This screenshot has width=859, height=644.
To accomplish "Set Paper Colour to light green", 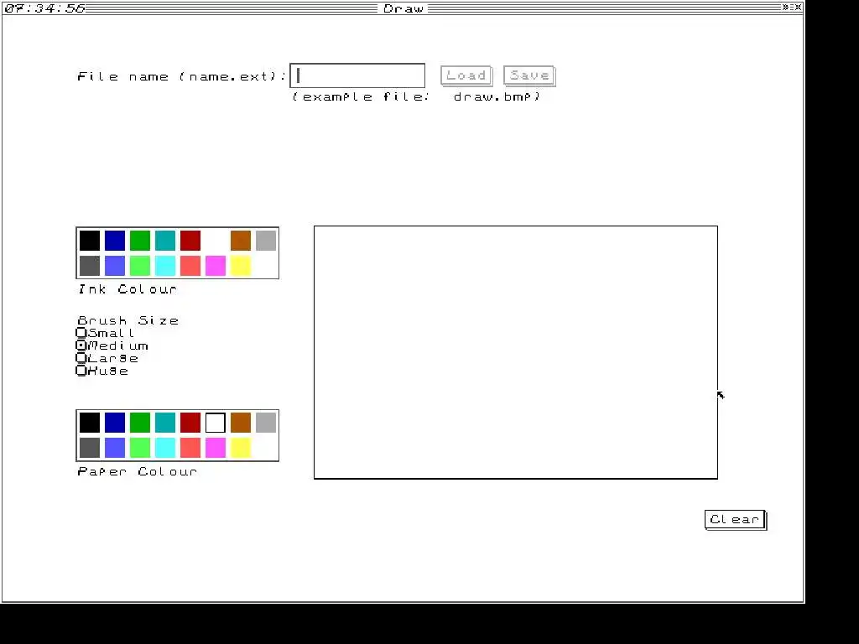I will (140, 448).
